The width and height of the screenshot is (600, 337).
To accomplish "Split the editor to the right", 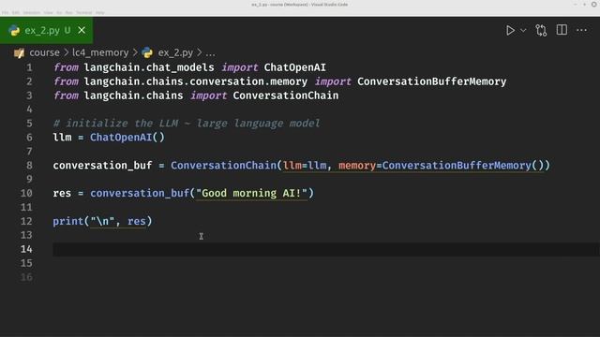I will (562, 30).
